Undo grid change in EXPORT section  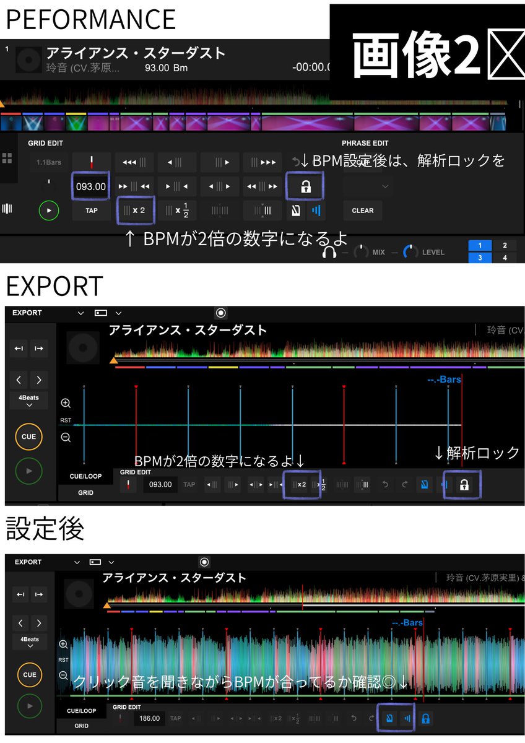tap(385, 484)
